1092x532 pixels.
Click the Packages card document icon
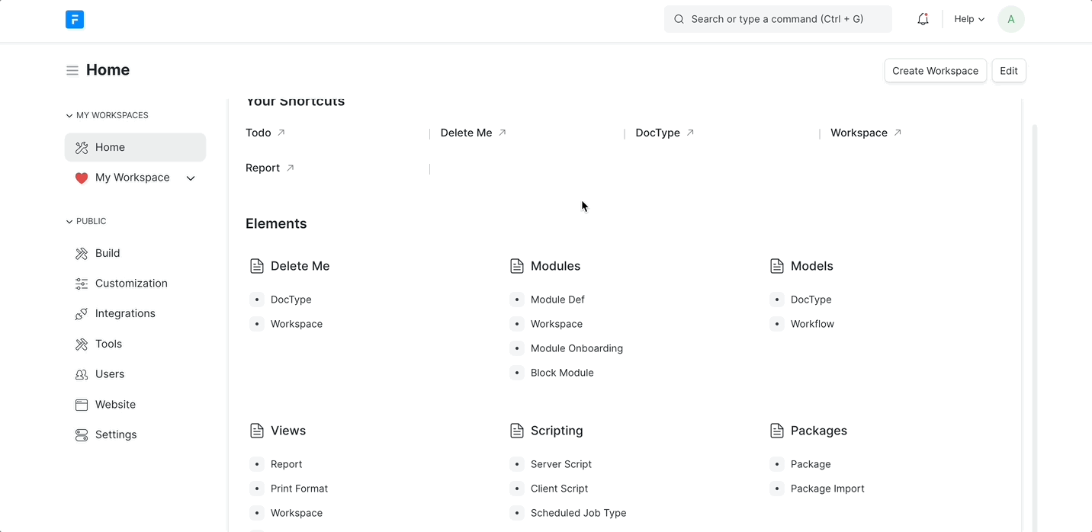[x=777, y=431]
